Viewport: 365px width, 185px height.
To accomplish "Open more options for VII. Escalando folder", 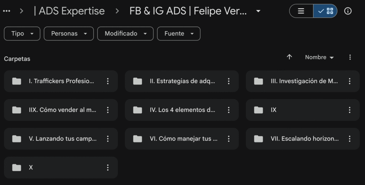I will coord(350,139).
